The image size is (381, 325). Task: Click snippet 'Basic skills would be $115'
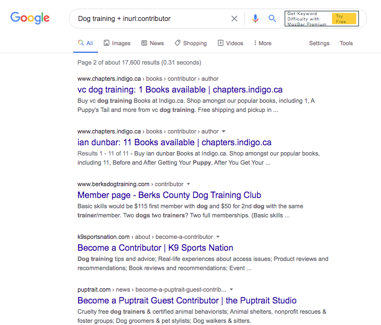tap(190, 211)
